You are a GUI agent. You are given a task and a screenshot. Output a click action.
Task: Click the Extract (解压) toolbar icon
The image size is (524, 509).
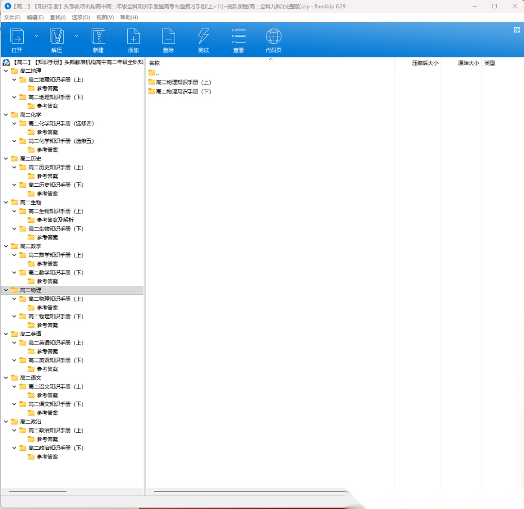(x=57, y=37)
